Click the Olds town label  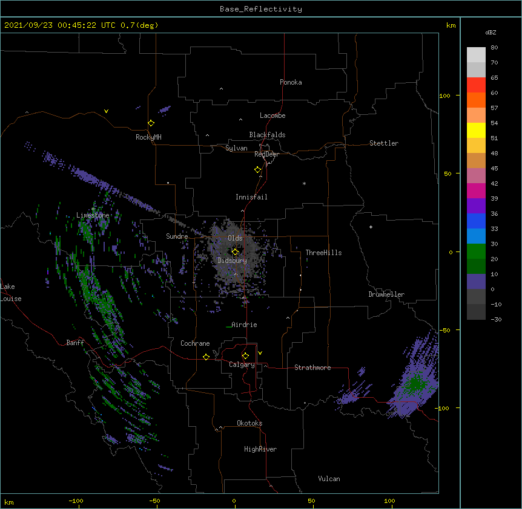(235, 238)
